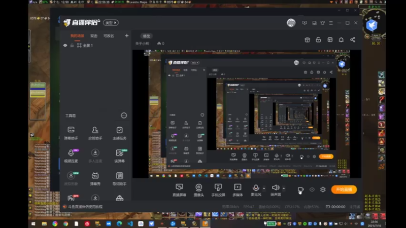Open the hamburger menu in title bar
This screenshot has width=406, height=228.
331,23
